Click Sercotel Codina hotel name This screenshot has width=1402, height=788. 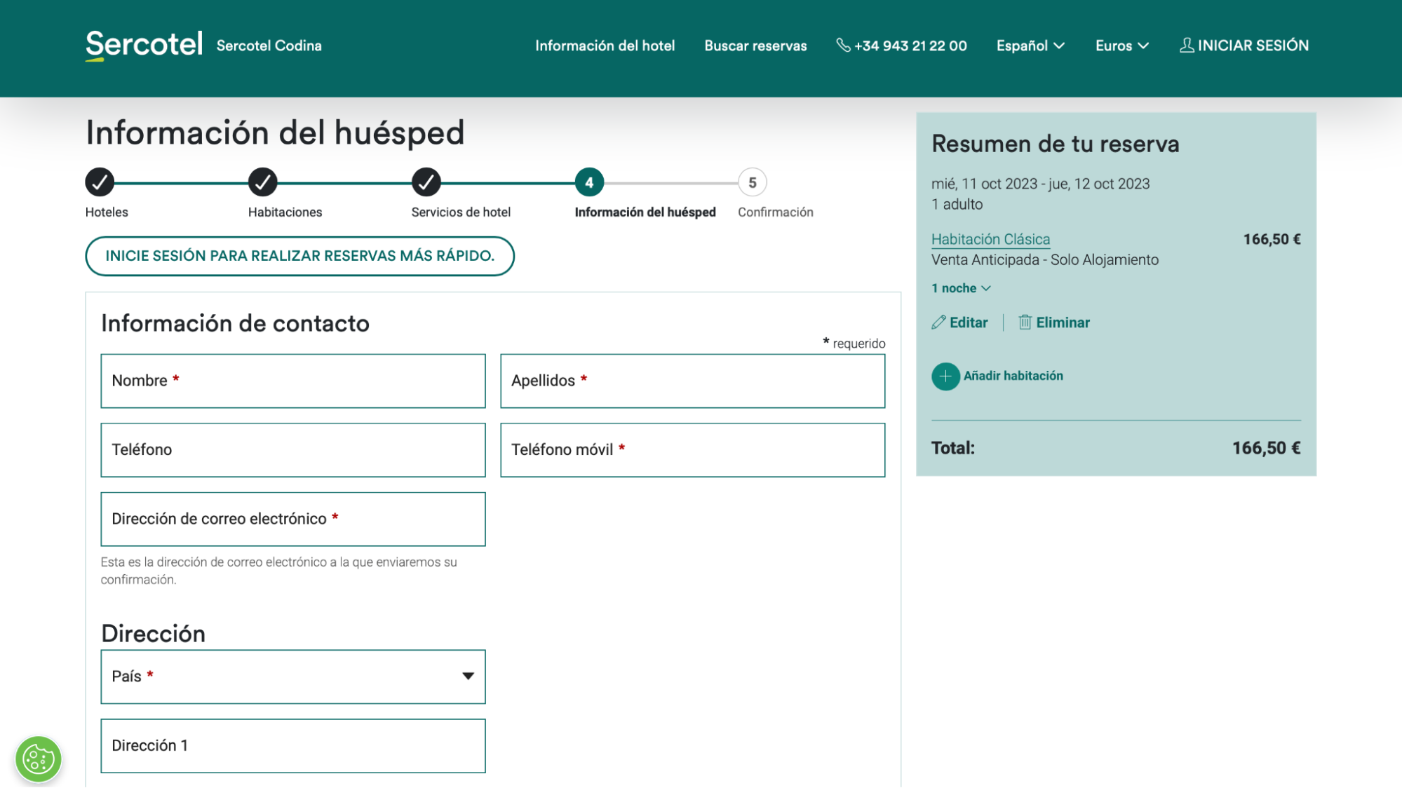click(x=269, y=46)
